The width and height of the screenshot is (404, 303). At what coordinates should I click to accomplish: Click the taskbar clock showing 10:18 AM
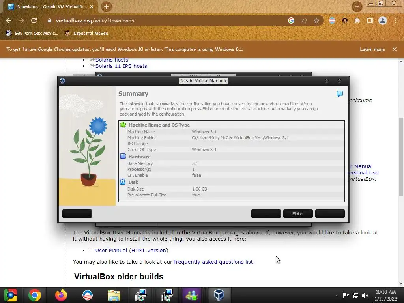(386, 295)
